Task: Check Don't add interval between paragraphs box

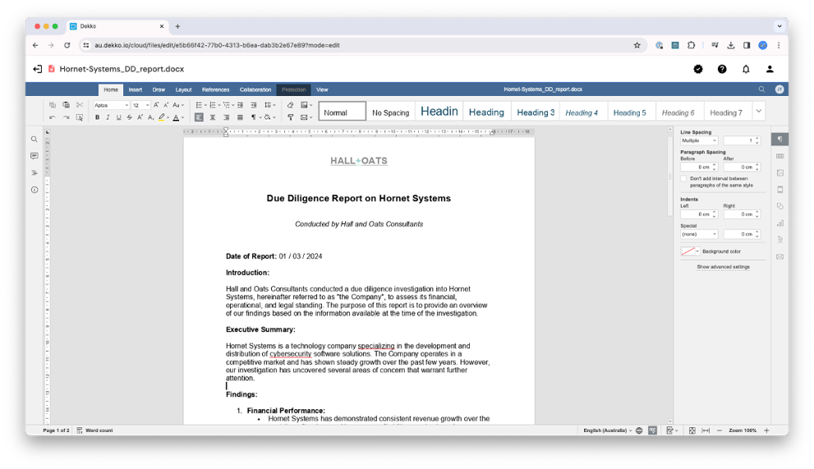Action: point(683,179)
